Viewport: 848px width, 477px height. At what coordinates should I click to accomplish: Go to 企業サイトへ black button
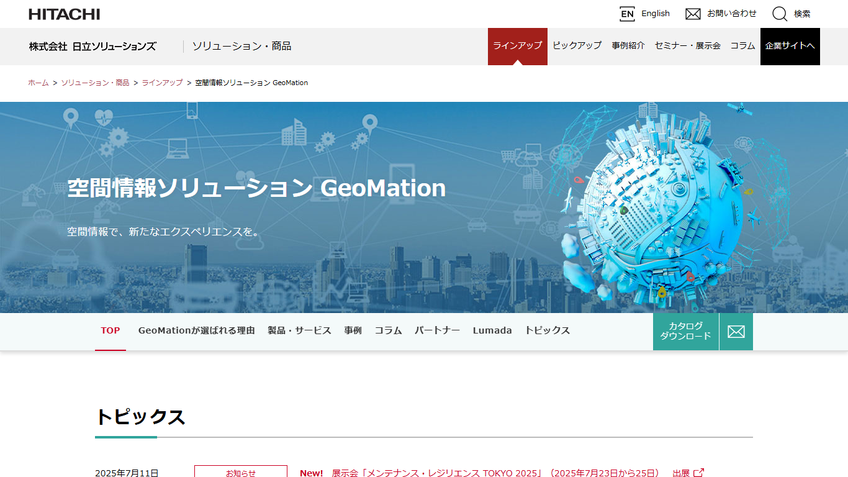790,46
